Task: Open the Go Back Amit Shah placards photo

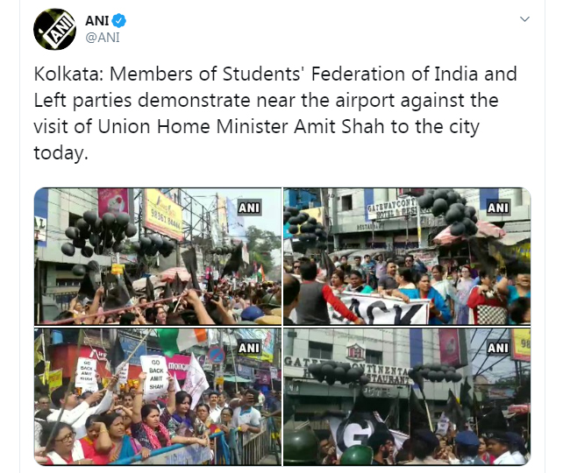Action: tap(158, 397)
